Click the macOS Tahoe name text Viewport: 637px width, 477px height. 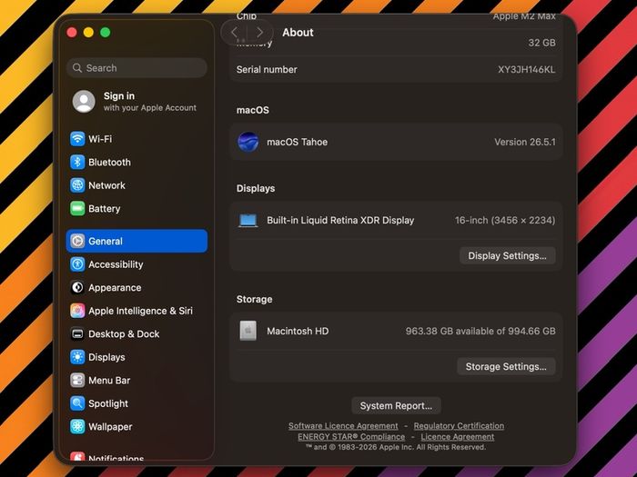(x=297, y=142)
